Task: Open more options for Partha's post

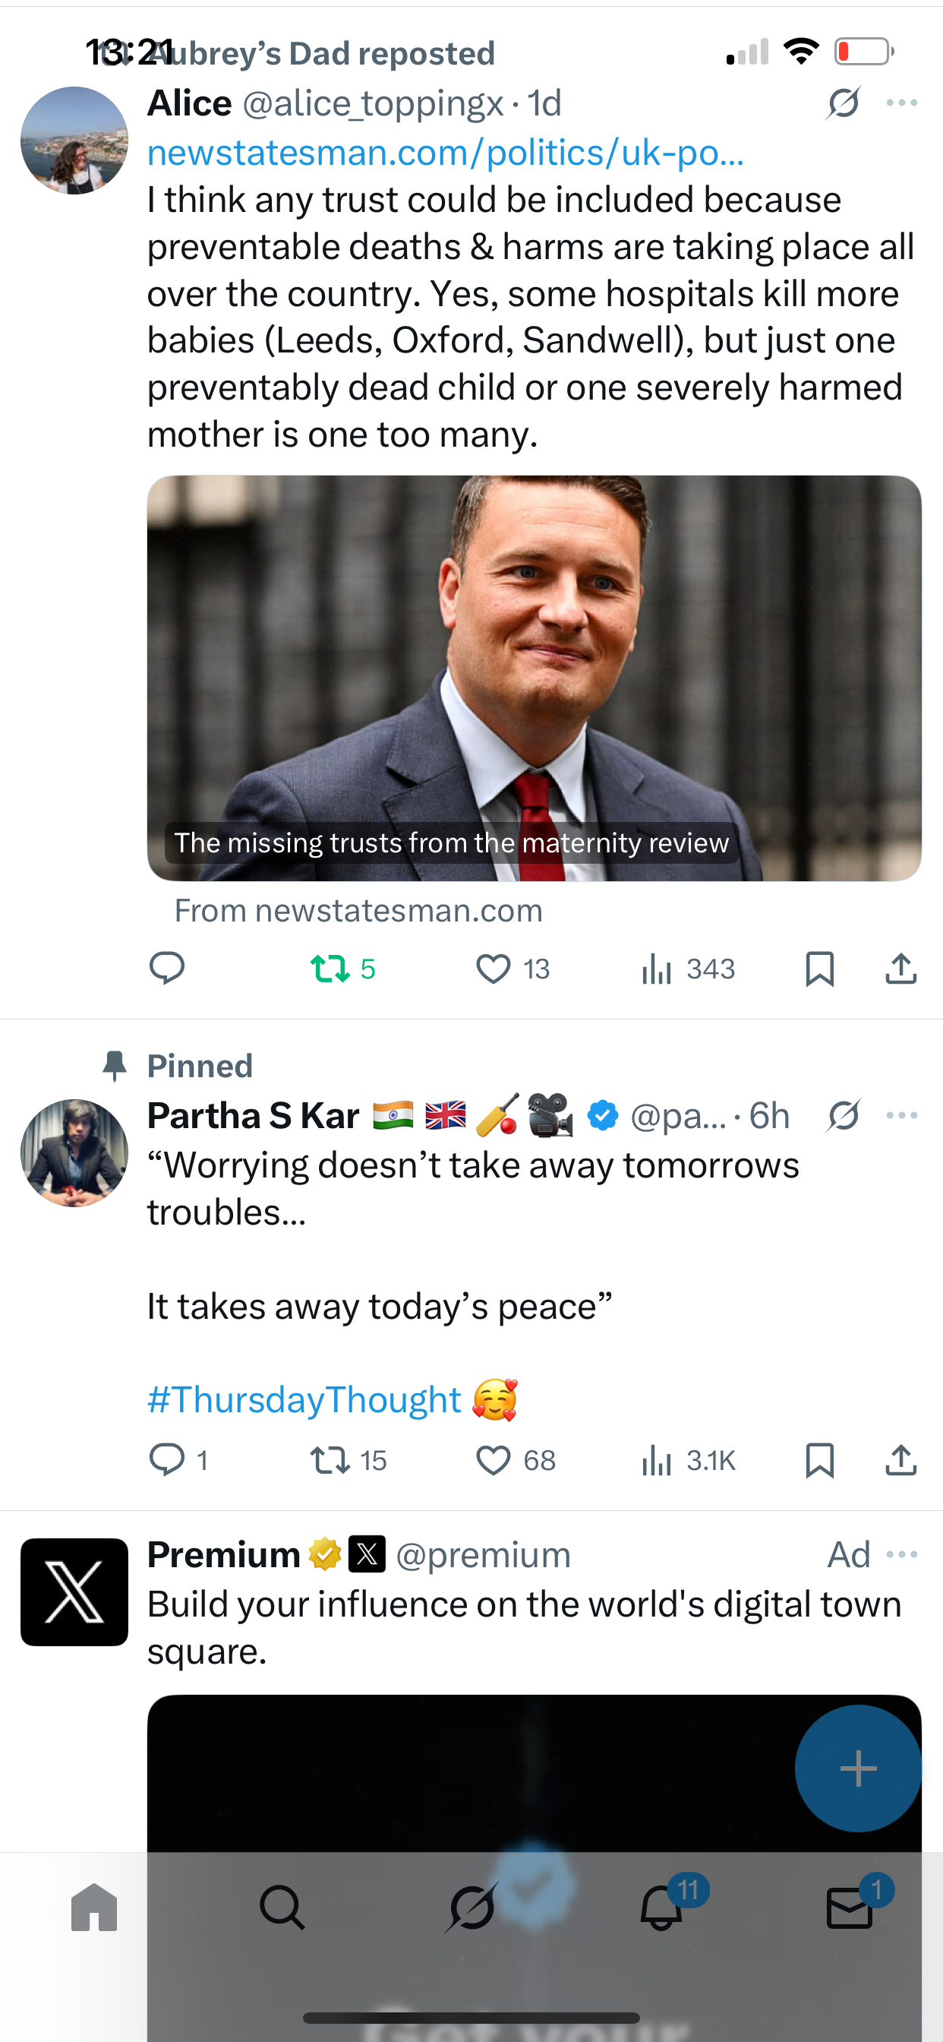Action: [902, 1115]
